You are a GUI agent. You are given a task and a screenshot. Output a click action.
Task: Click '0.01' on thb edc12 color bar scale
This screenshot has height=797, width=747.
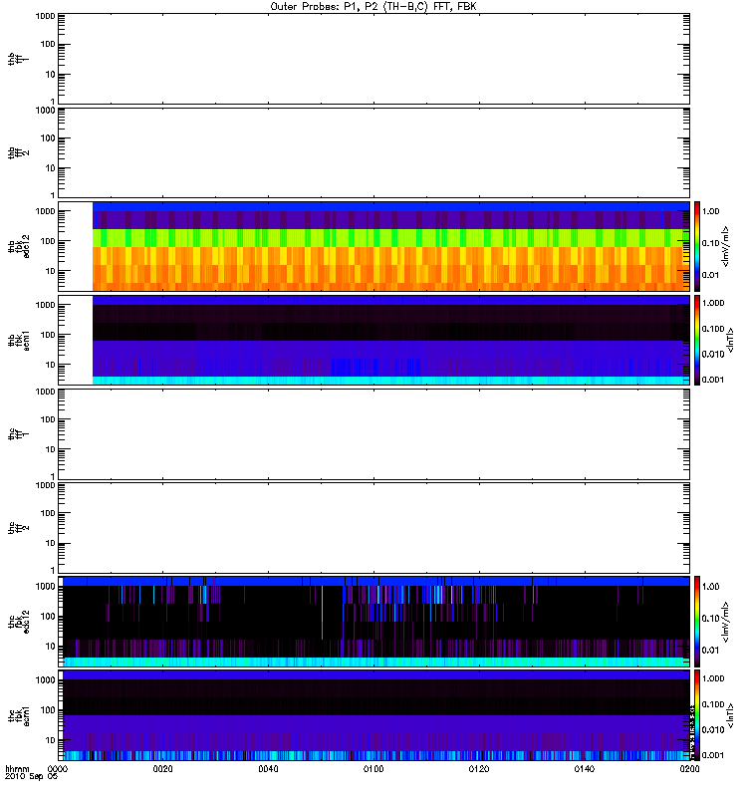pos(711,275)
